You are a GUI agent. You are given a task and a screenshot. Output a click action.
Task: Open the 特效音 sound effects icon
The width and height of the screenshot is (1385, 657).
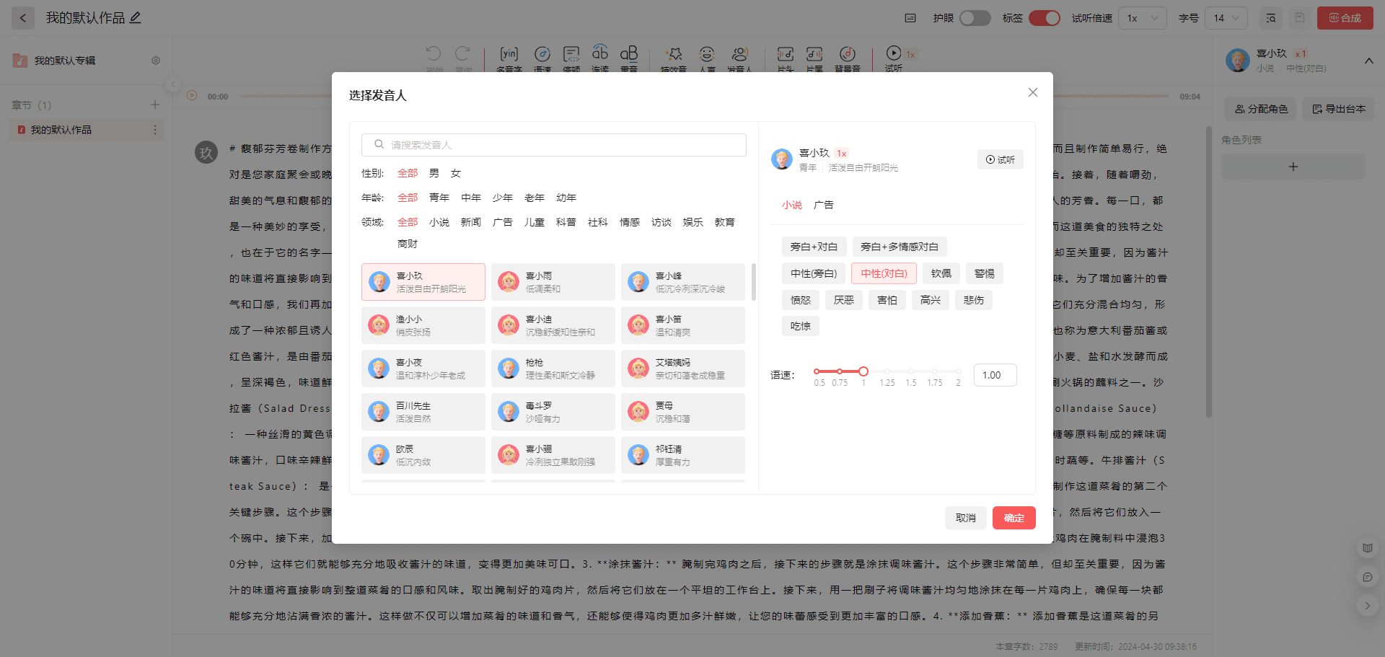coord(674,54)
